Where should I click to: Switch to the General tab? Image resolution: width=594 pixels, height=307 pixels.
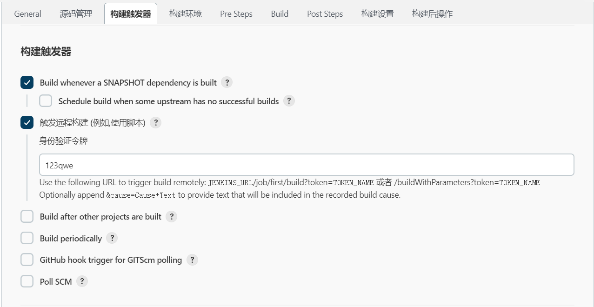coord(28,14)
